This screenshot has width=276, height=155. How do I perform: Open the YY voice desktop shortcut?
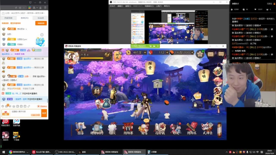16,136
